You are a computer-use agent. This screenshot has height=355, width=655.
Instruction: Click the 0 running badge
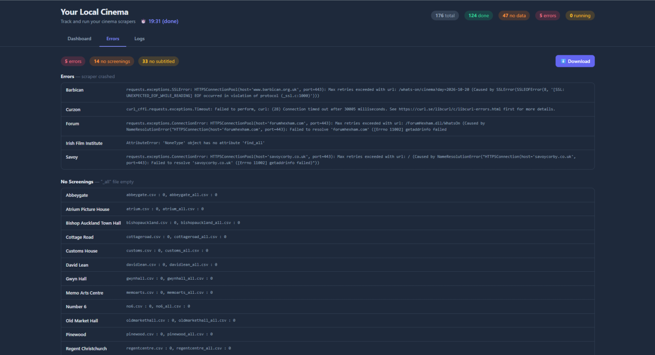580,15
